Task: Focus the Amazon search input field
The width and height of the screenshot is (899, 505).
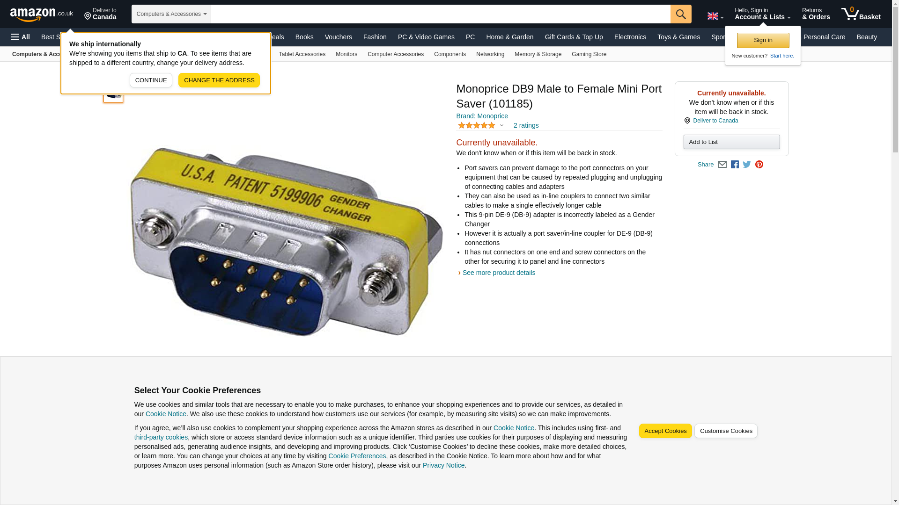Action: tap(441, 14)
